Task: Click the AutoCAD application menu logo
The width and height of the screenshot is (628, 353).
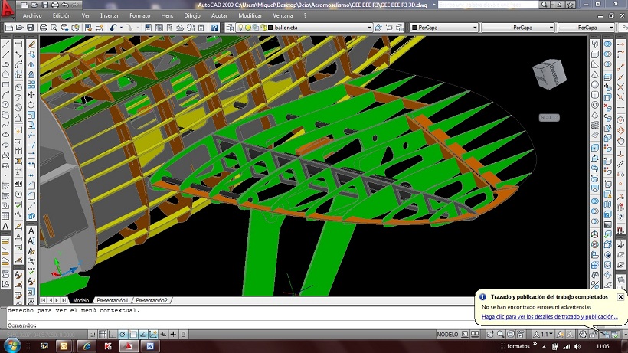Action: [9, 9]
